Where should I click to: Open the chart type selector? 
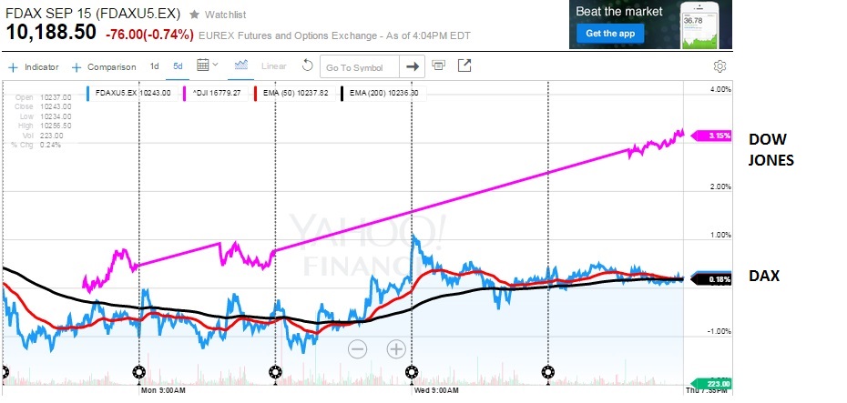coord(241,65)
